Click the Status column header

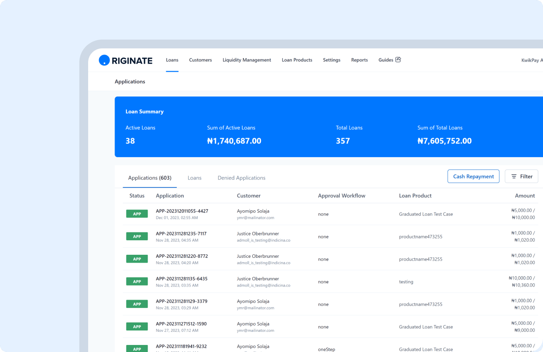[137, 196]
